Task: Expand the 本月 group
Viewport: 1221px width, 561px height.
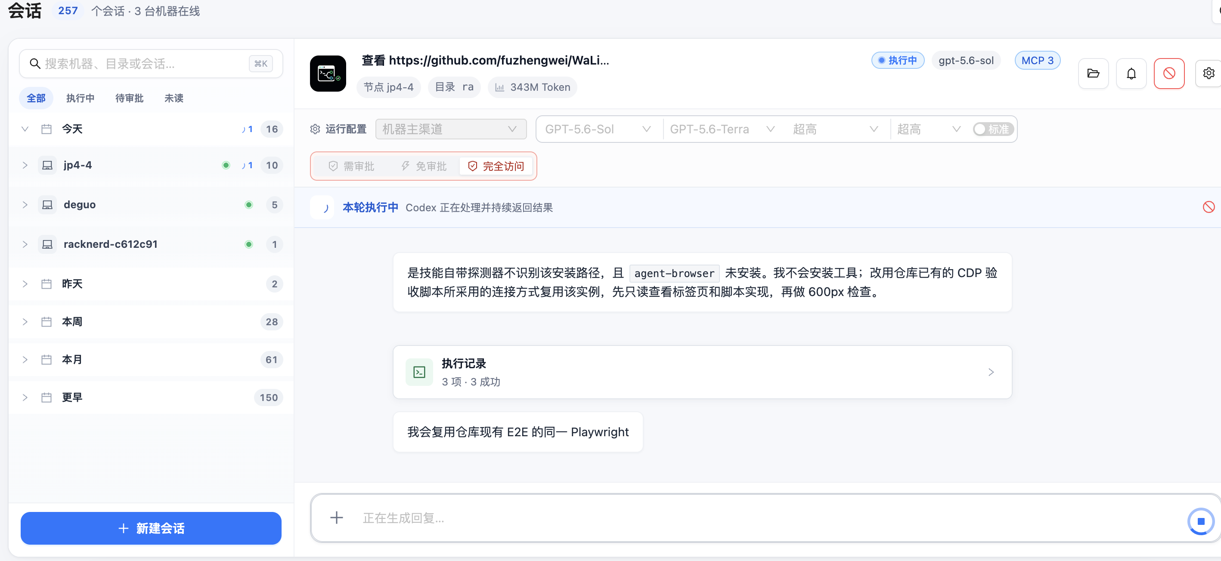Action: tap(25, 360)
